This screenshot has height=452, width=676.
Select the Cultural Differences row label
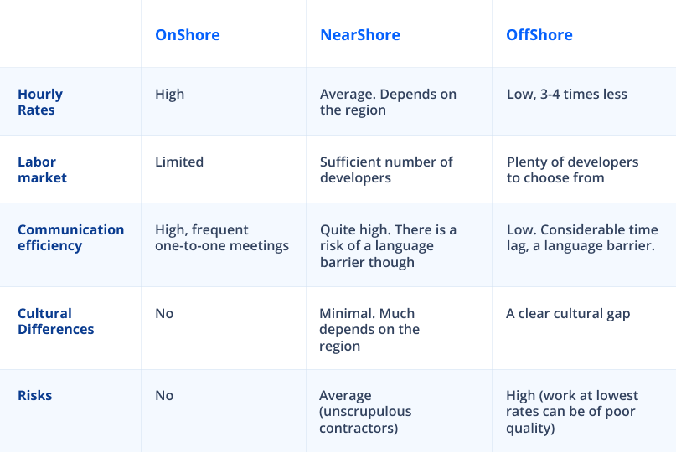pos(55,321)
